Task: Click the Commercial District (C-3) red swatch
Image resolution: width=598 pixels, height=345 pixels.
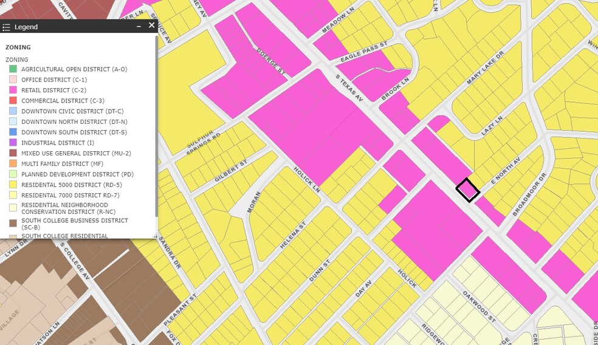Action: tap(13, 101)
